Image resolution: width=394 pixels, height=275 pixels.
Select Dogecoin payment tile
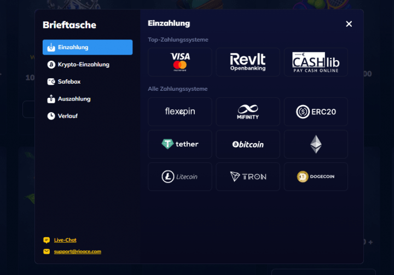click(316, 177)
